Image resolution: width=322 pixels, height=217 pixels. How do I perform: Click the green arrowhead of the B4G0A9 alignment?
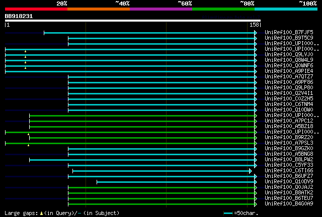click(x=256, y=204)
